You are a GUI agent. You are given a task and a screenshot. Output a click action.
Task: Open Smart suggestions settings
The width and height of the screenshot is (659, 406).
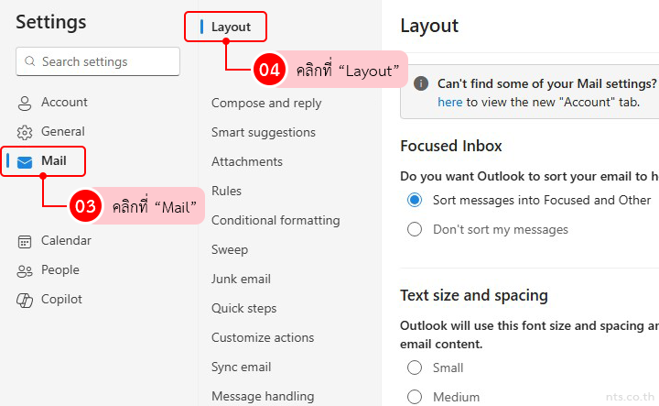click(x=264, y=133)
